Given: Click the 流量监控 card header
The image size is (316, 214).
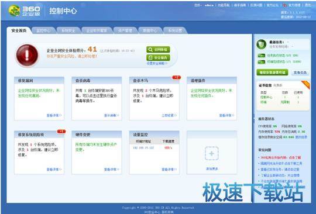Looking at the screenshot, I should (154, 134).
